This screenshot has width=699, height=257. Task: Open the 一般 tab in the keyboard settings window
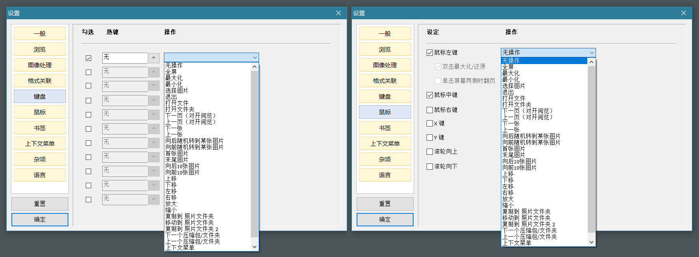coord(40,33)
